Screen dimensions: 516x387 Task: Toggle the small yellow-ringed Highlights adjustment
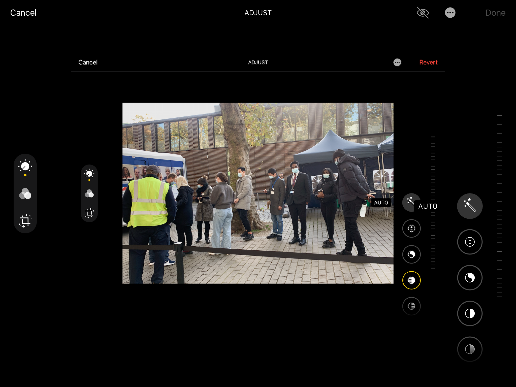411,280
